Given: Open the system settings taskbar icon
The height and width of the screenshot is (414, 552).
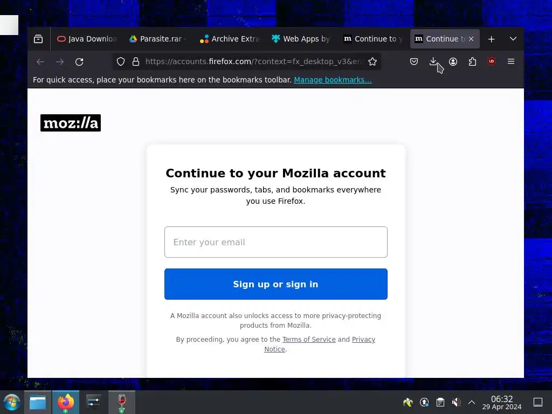Looking at the screenshot, I should pos(94,402).
